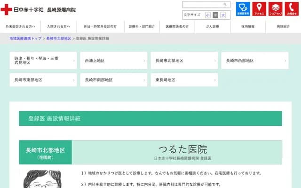Set text size to 大
301x188 pixels.
pos(223,15)
